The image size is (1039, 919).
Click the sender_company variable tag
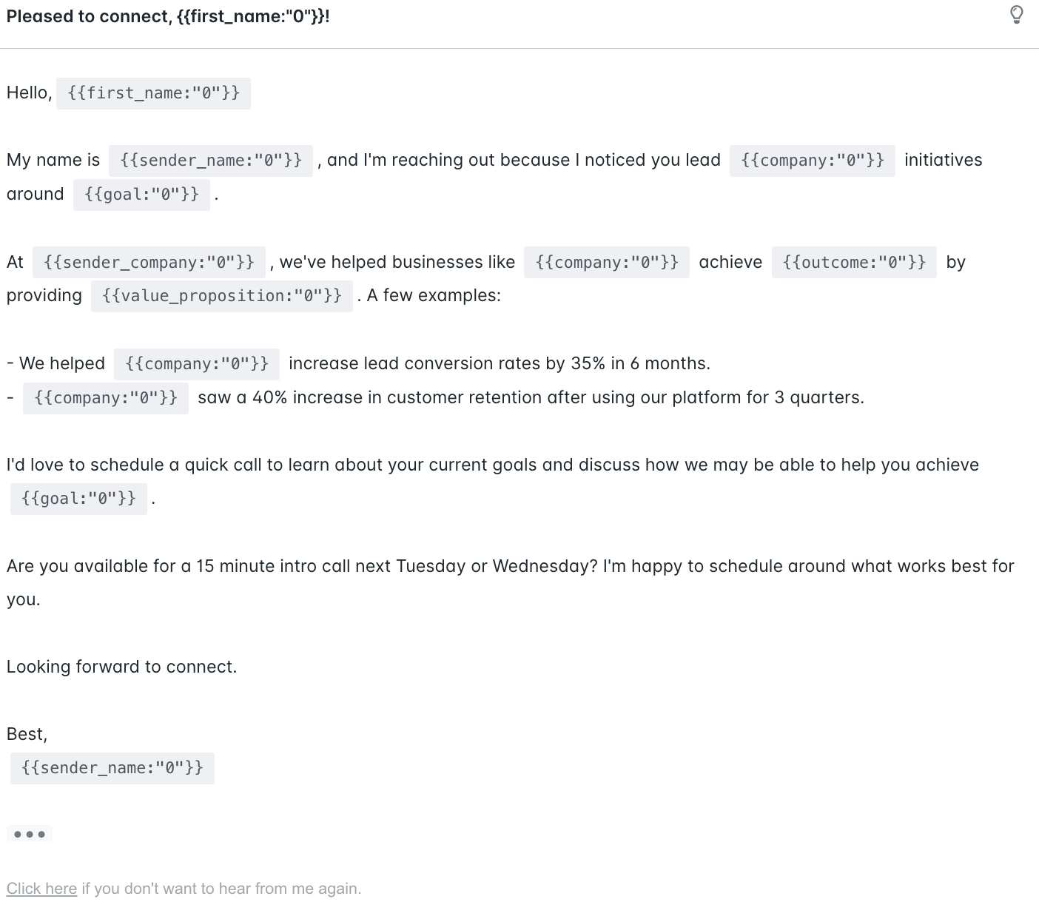[x=149, y=263]
